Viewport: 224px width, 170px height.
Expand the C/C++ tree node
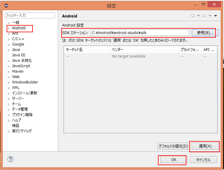point(9,39)
